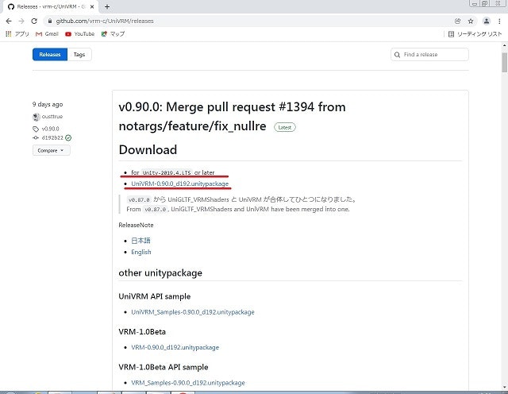Click the "other unitypackage" heading
This screenshot has width=508, height=394.
pos(160,273)
